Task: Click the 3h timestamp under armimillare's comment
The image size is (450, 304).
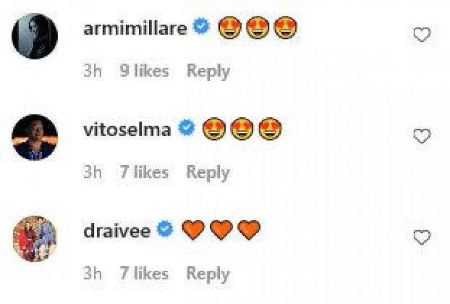Action: point(92,71)
